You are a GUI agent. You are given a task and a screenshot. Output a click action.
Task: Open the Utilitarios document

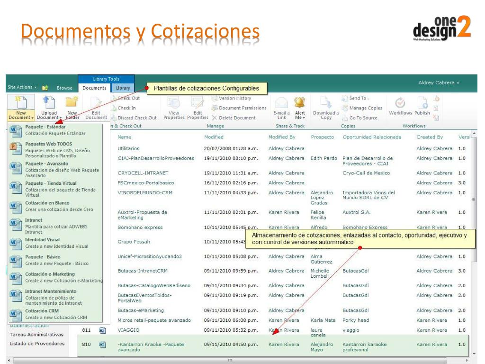click(x=128, y=148)
